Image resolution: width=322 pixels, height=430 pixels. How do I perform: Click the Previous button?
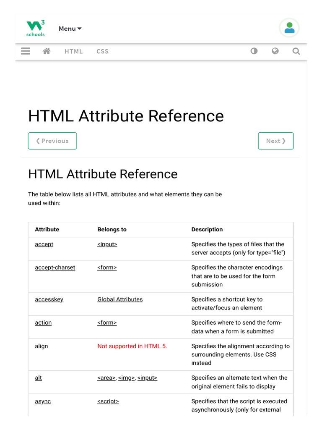52,141
